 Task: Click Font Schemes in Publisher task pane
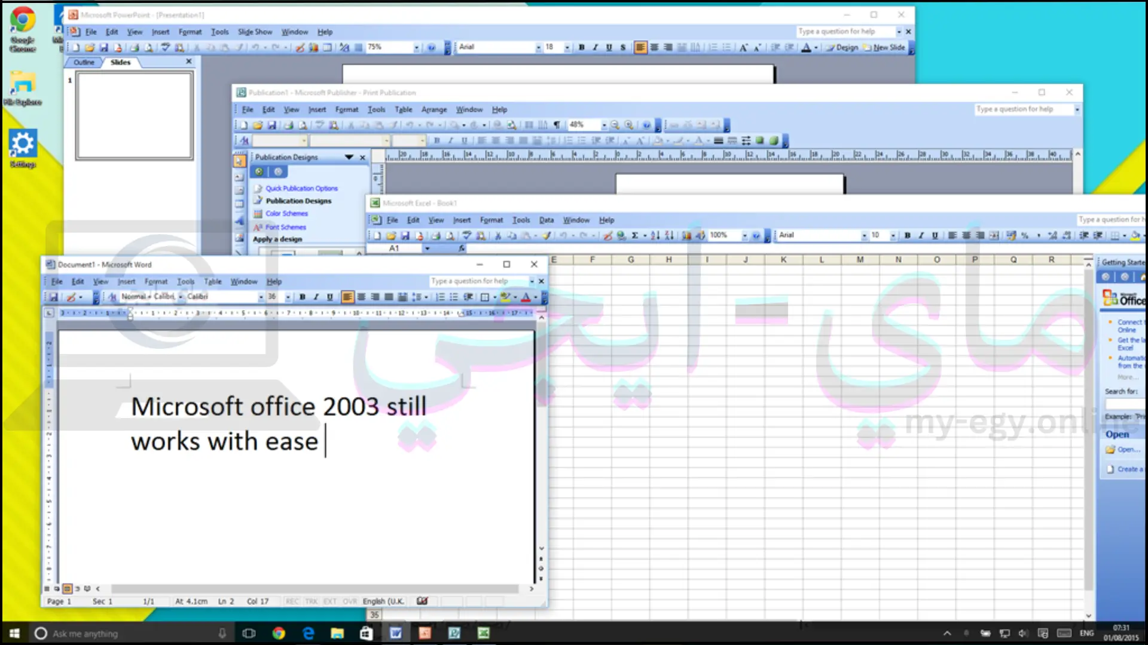[x=285, y=227]
